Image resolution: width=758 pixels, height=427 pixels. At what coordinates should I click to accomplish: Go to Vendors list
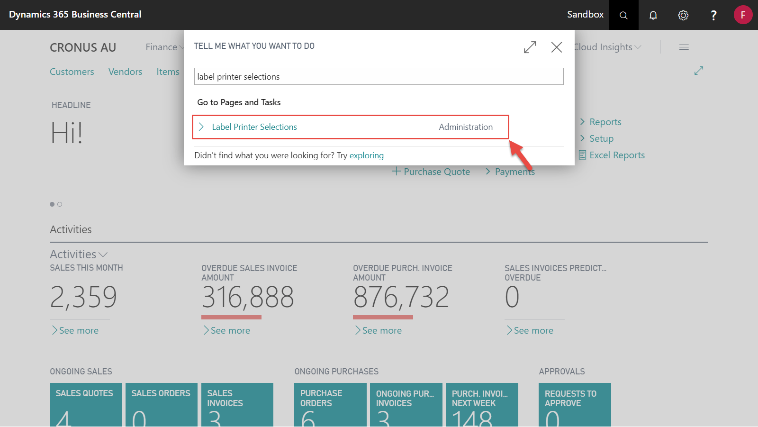click(125, 72)
